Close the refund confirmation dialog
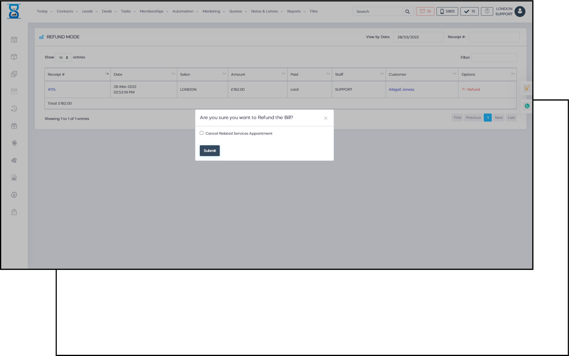 [x=325, y=118]
